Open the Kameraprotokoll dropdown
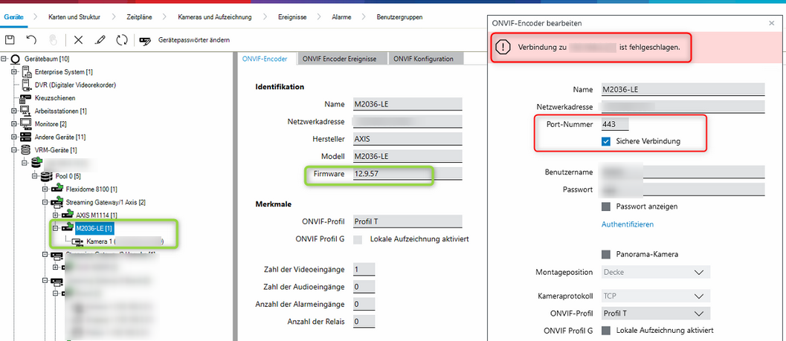 (x=656, y=296)
